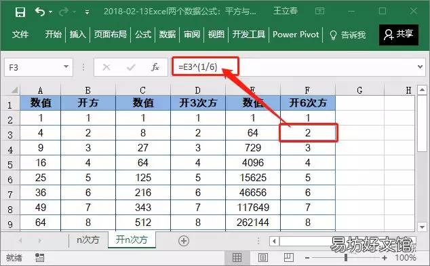
Task: Click the Select All corner triangle
Action: coord(14,90)
